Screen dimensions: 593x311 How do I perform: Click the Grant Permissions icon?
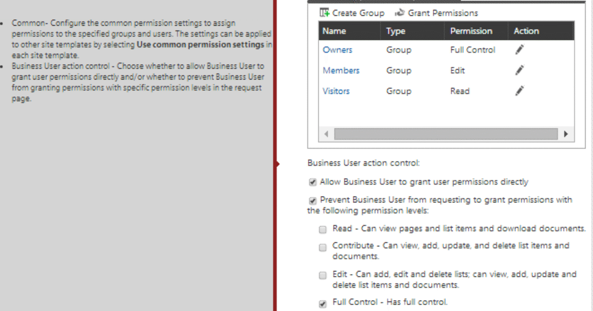(400, 13)
